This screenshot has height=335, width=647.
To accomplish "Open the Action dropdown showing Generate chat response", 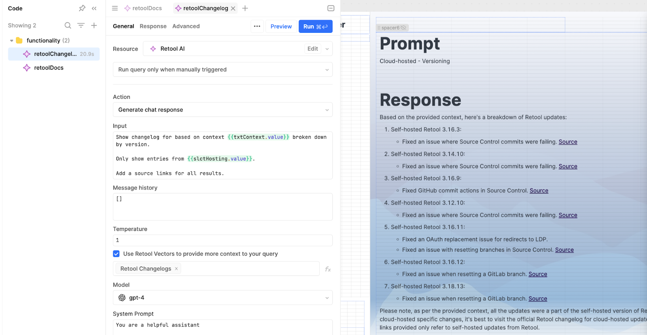I will coord(223,110).
